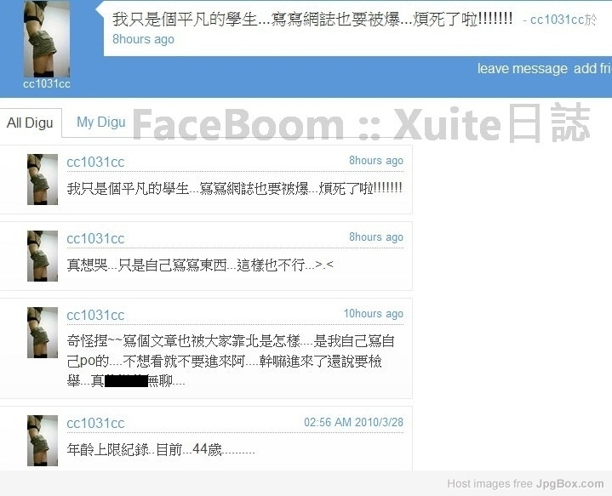Viewport: 612px width, 496px height.
Task: Open the 10hours ago timestamp link
Action: pos(373,313)
